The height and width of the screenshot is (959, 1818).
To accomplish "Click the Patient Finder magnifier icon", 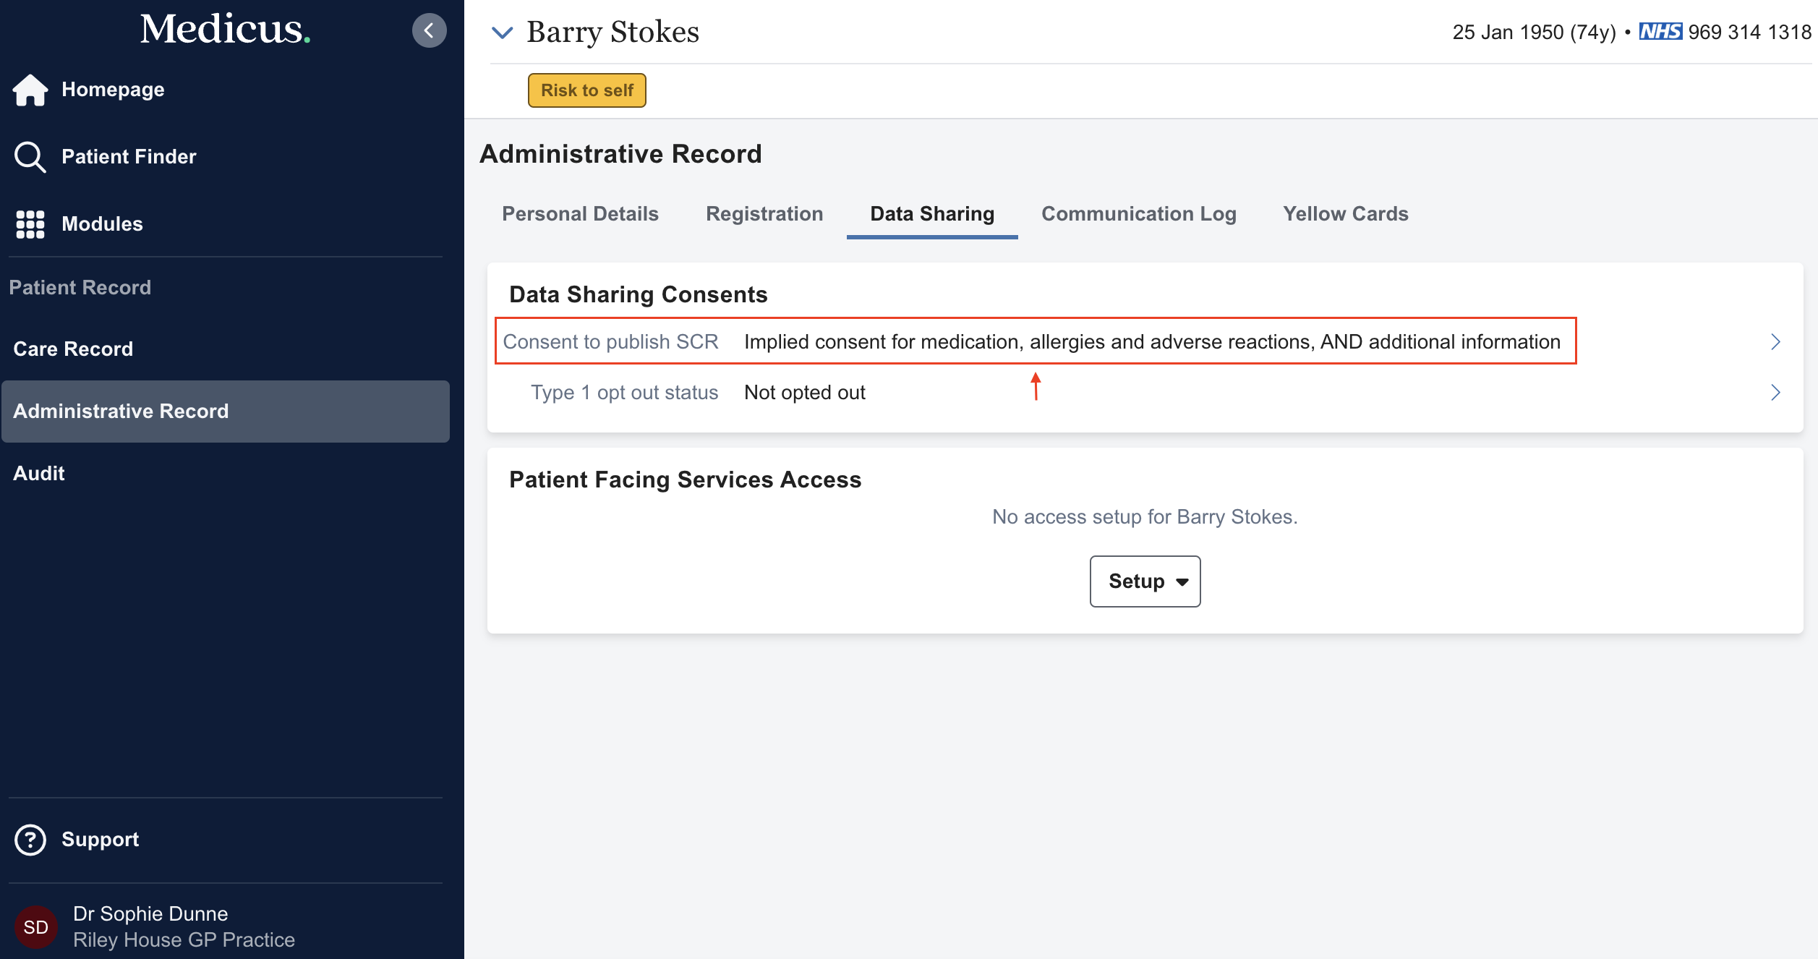I will tap(30, 157).
